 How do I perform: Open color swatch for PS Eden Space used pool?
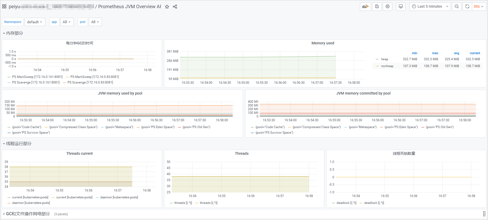click(138, 127)
